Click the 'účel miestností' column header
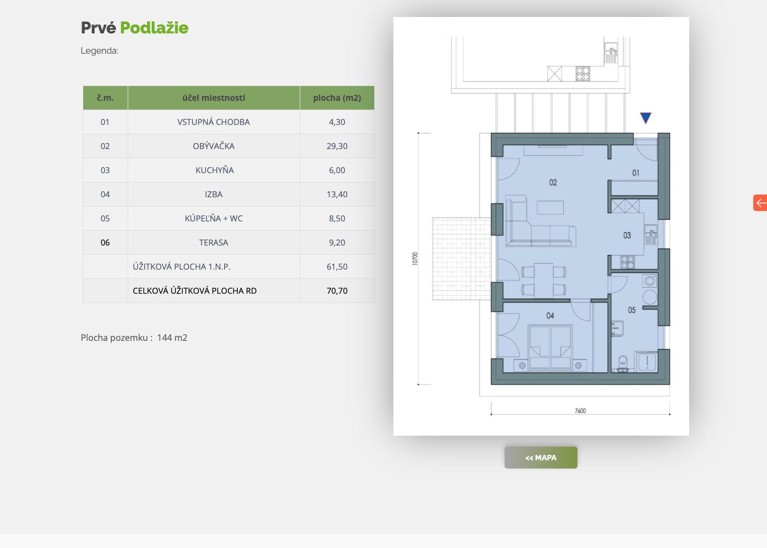The width and height of the screenshot is (767, 548). pos(214,98)
